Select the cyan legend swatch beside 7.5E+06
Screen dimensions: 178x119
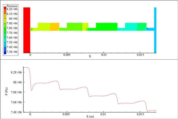tap(5, 42)
